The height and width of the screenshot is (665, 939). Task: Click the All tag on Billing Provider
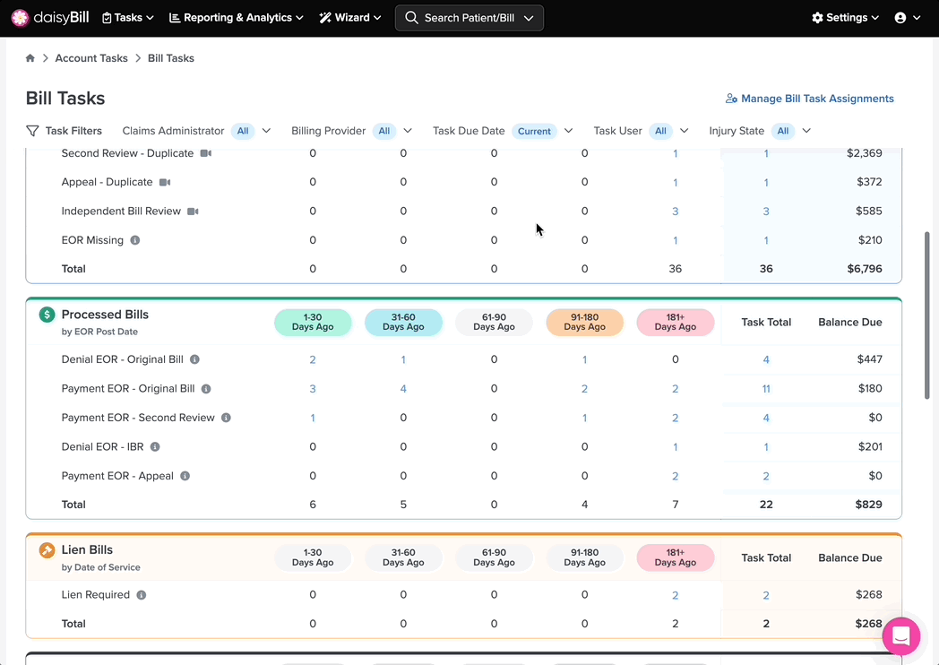pos(384,131)
